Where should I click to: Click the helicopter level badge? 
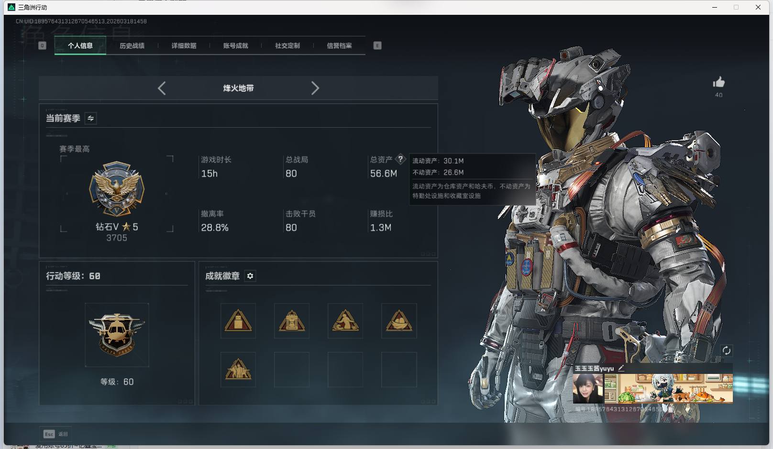tap(117, 335)
